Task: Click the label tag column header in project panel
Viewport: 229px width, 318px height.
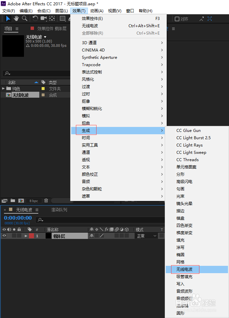Action: click(43, 82)
